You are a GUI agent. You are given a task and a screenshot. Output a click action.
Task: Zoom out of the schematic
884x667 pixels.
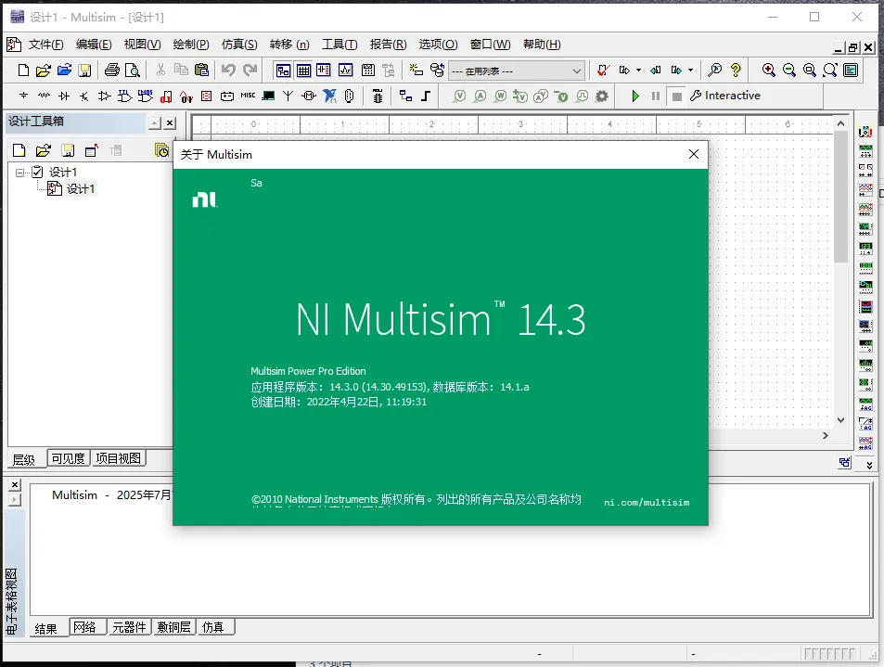pos(789,70)
